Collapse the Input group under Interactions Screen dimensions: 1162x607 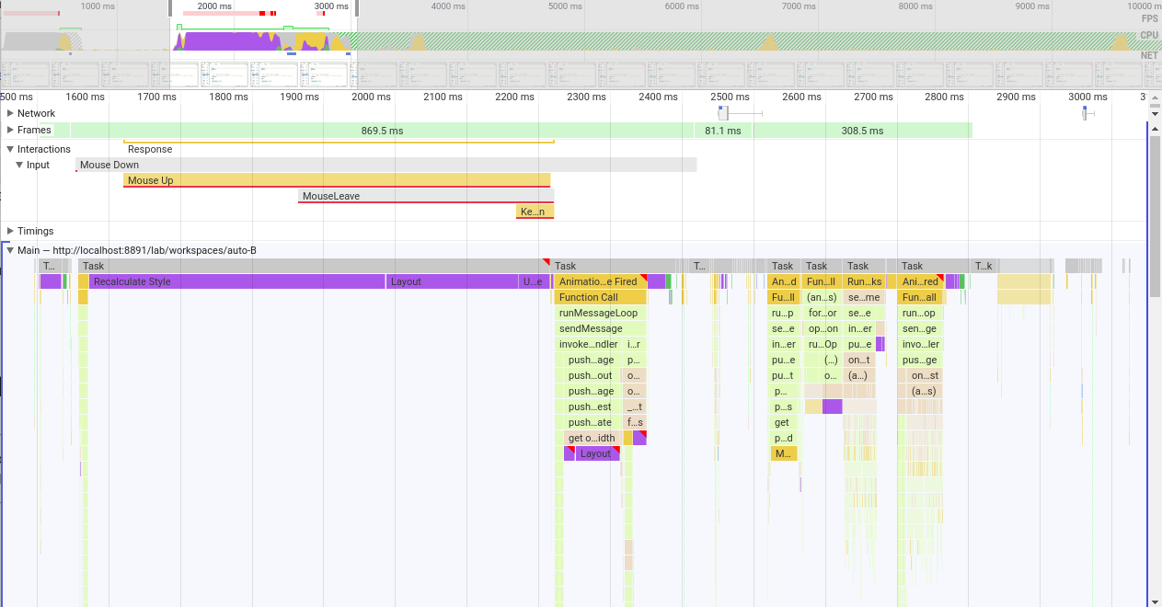click(x=20, y=165)
